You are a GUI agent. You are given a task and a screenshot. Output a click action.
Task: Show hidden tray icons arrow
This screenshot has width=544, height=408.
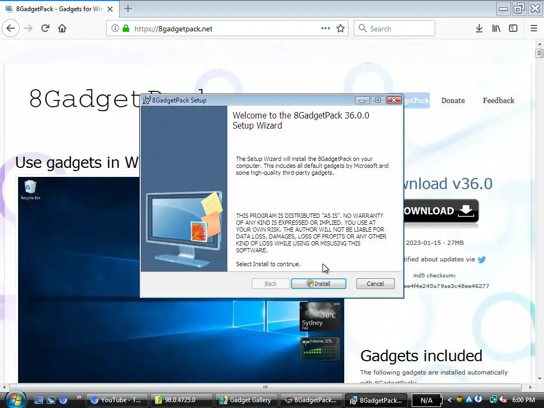tap(449, 400)
